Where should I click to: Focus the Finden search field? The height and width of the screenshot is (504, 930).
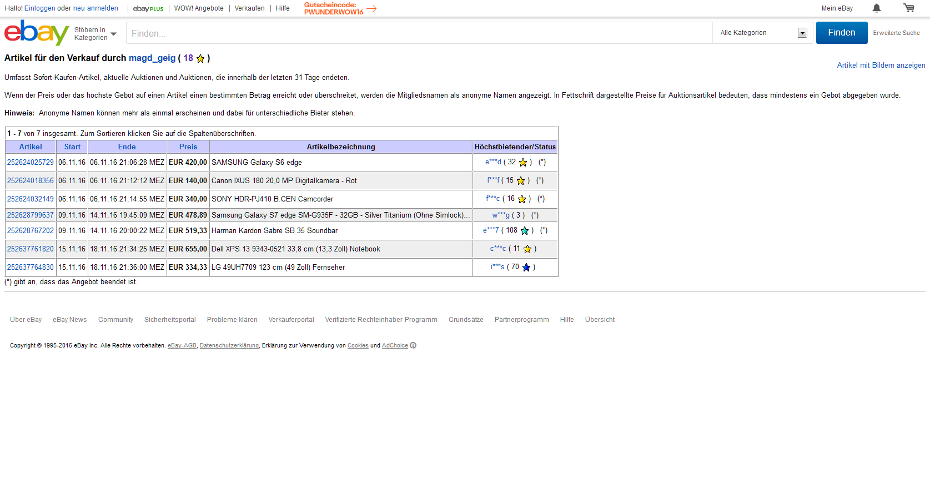[419, 33]
